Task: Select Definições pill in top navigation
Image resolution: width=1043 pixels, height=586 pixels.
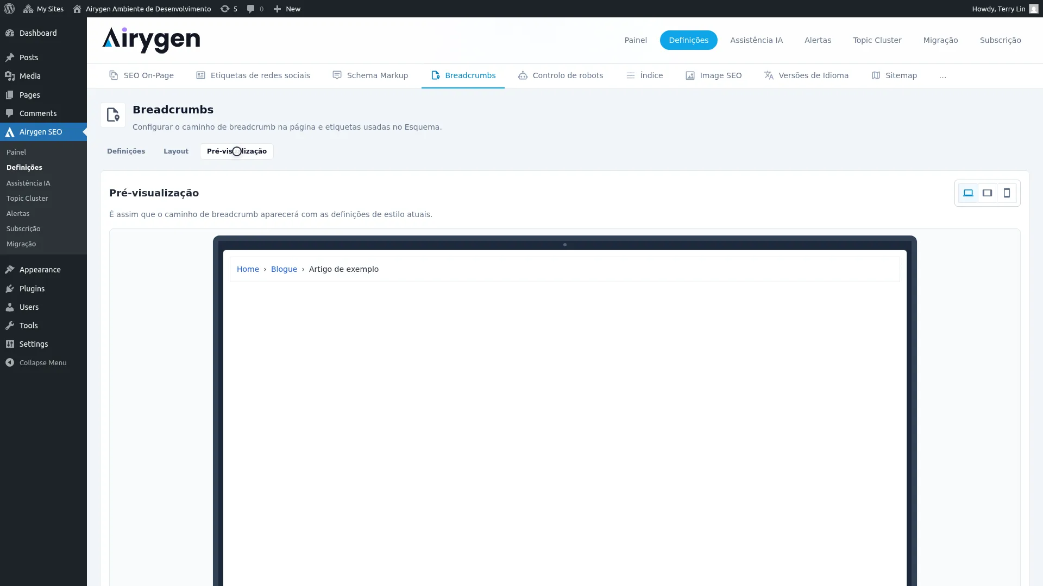Action: tap(688, 40)
